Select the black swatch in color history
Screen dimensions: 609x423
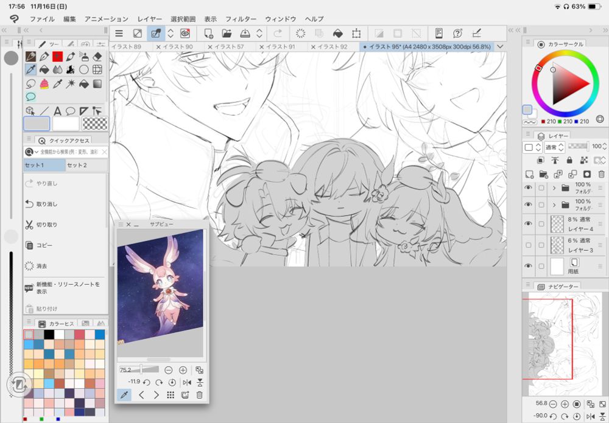coord(49,335)
